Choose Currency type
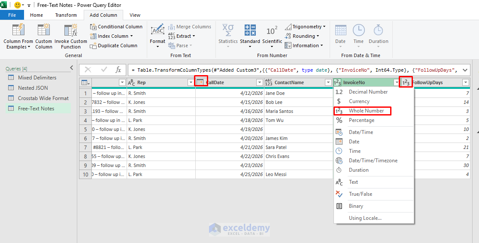The width and height of the screenshot is (479, 243). [373, 101]
